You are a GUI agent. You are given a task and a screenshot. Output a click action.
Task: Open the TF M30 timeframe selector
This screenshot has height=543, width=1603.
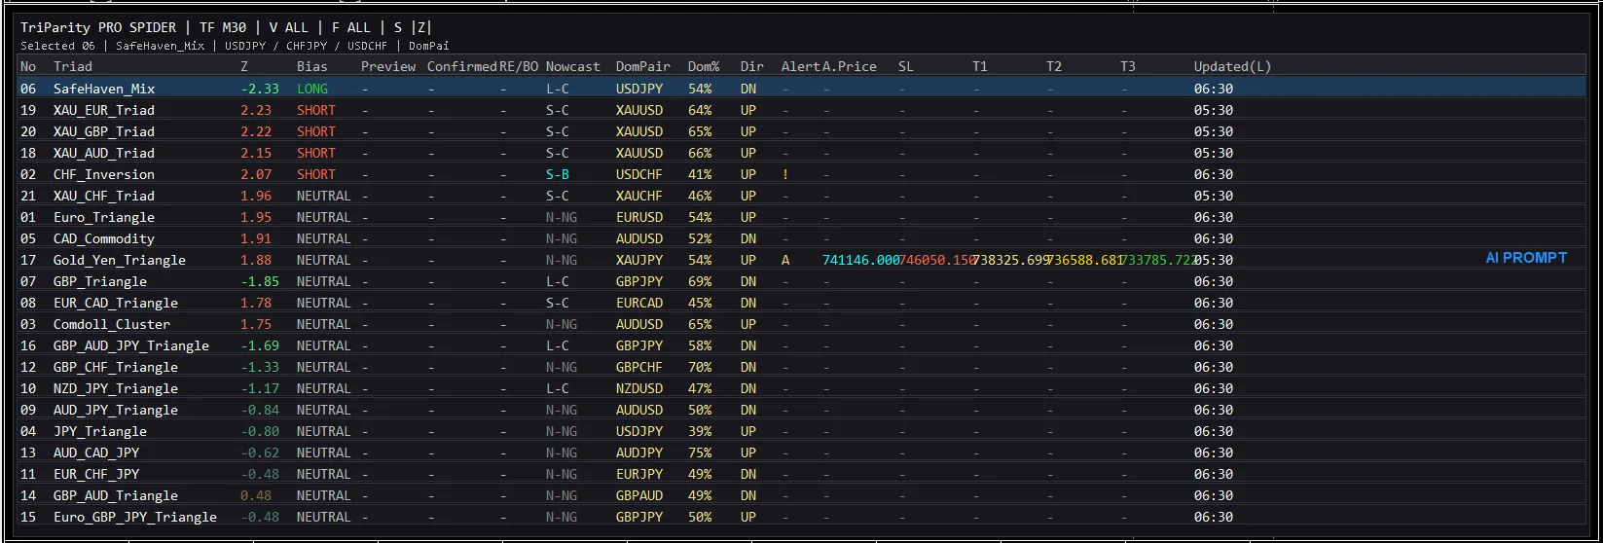(223, 27)
